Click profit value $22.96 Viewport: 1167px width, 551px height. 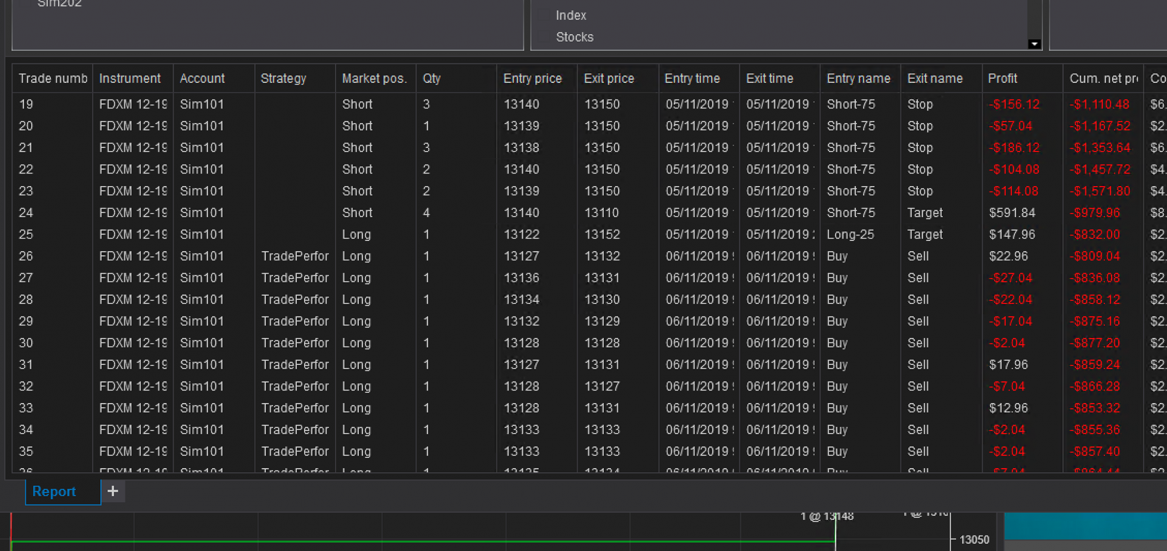click(x=1008, y=257)
